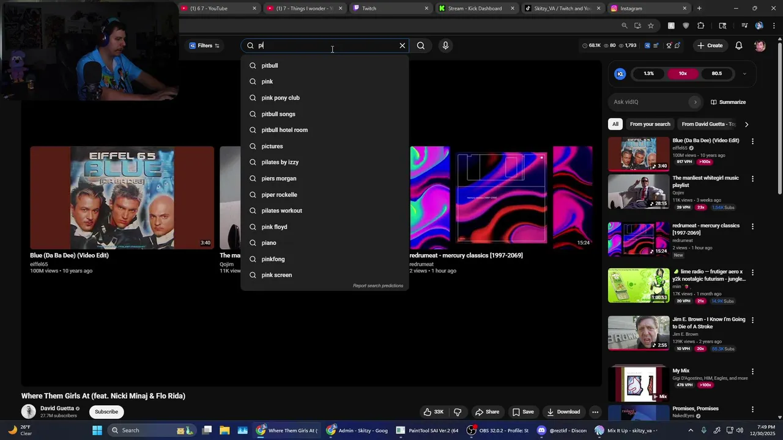The width and height of the screenshot is (783, 440).
Task: Clear the YouTube search box text
Action: 402,45
